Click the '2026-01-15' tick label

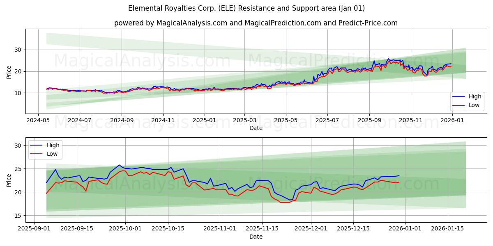click(447, 229)
